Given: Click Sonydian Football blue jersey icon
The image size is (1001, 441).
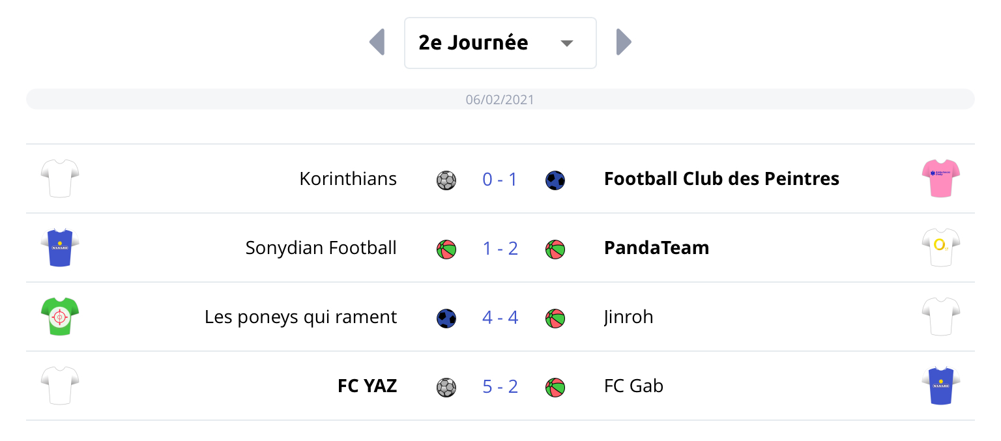Looking at the screenshot, I should click(x=60, y=248).
